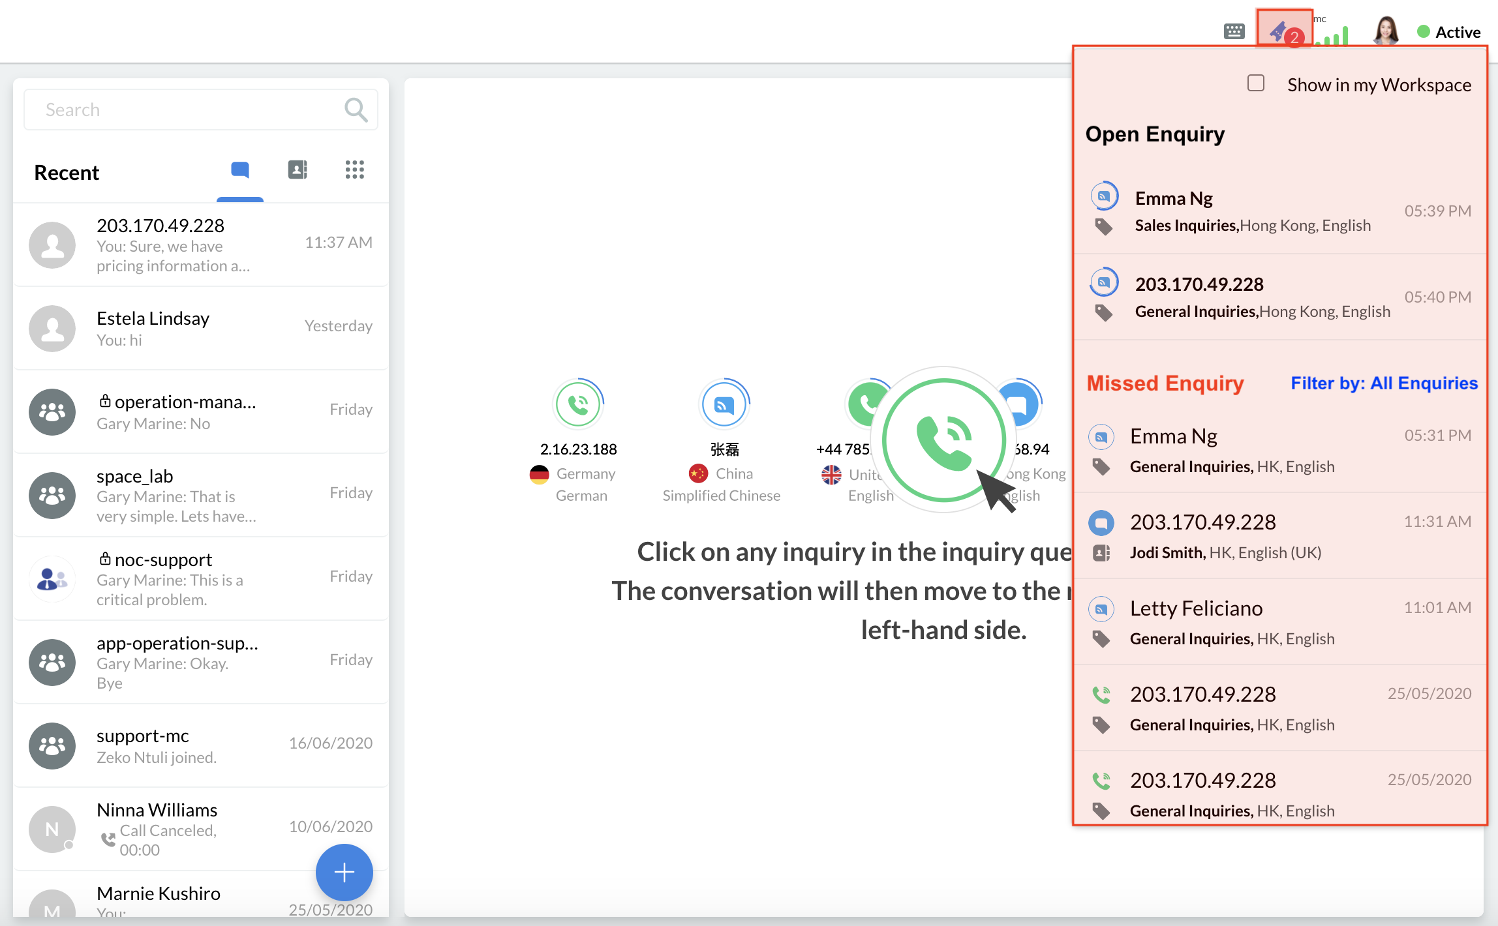
Task: Click the blue plus new conversation button
Action: pyautogui.click(x=344, y=872)
